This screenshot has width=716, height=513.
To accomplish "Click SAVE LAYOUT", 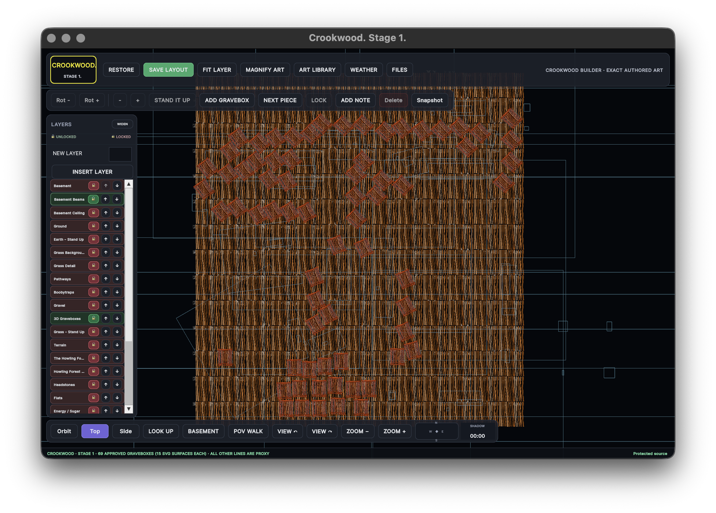I will pyautogui.click(x=168, y=70).
